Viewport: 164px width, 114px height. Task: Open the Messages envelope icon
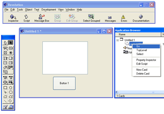pyautogui.click(x=110, y=19)
